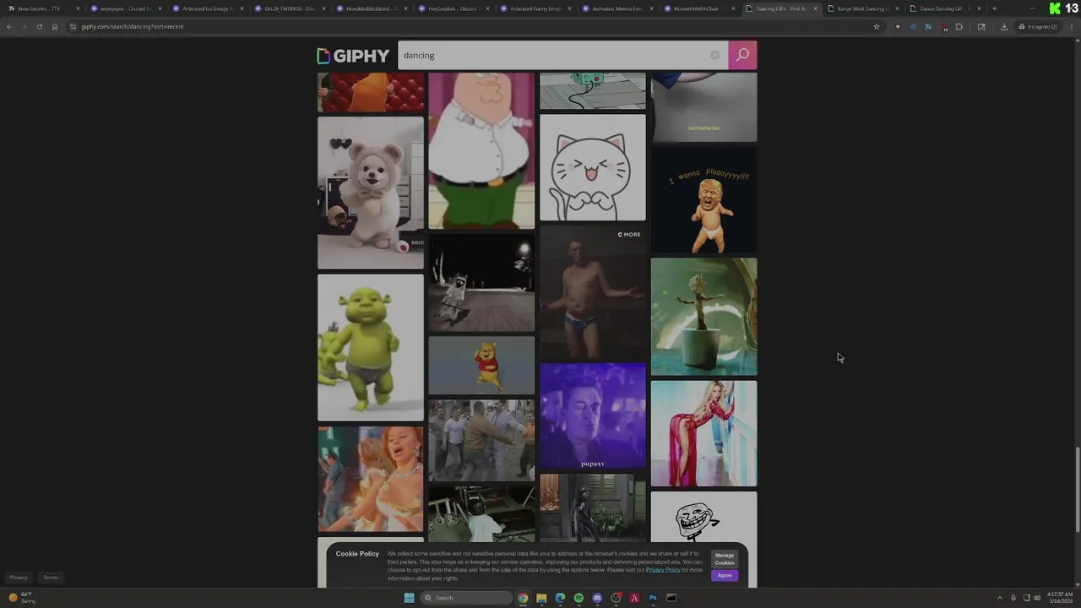Open the Terms link at bottom left
Screen dimensions: 1081x608
click(51, 578)
